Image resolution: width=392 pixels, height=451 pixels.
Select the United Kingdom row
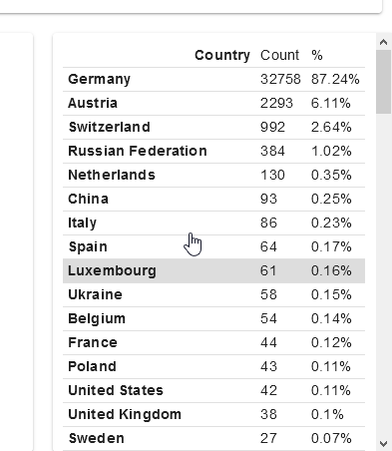(213, 415)
